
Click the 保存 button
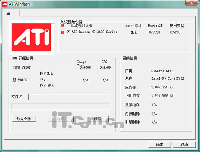click(97, 119)
